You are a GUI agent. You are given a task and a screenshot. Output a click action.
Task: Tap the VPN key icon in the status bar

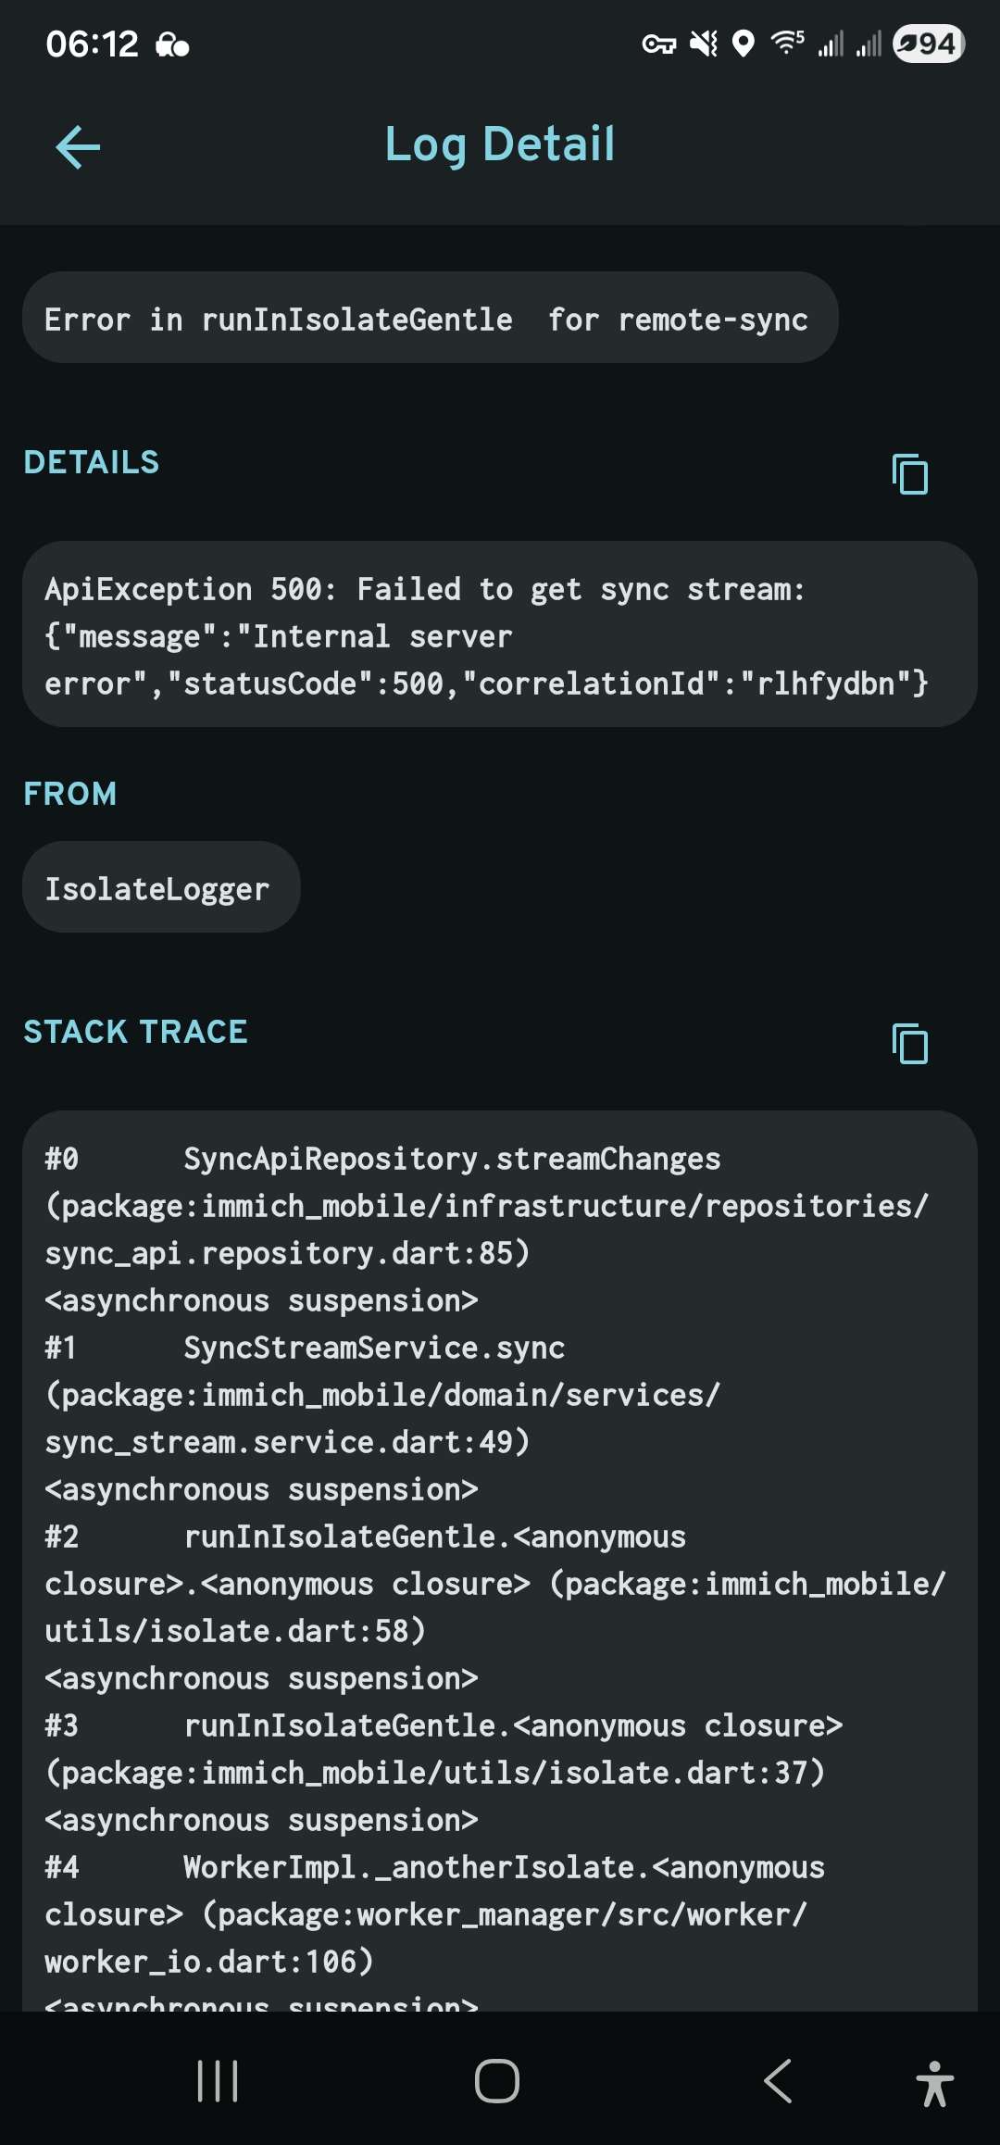click(x=660, y=44)
